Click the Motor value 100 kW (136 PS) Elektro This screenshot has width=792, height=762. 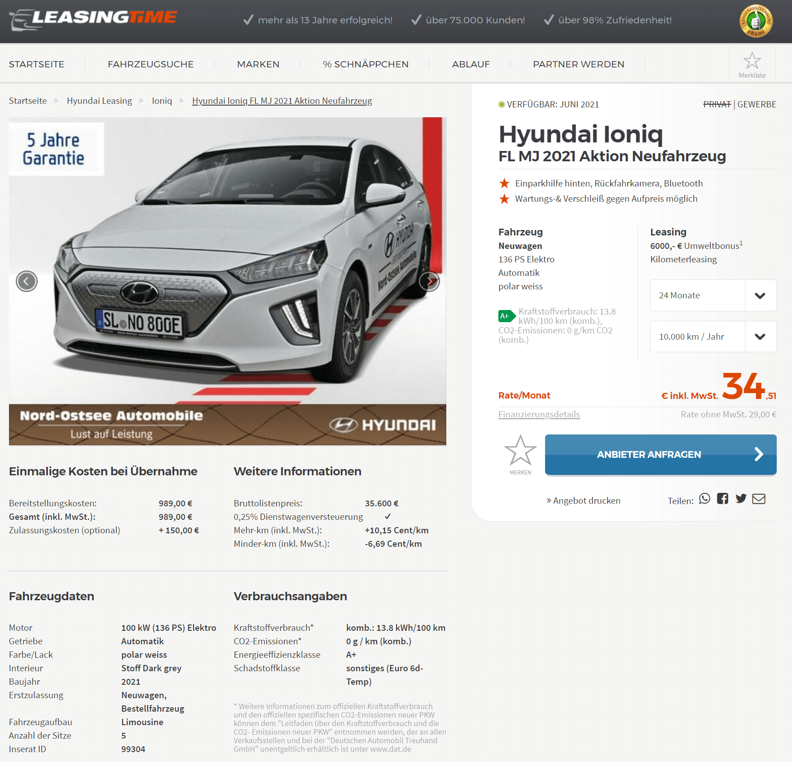[169, 628]
